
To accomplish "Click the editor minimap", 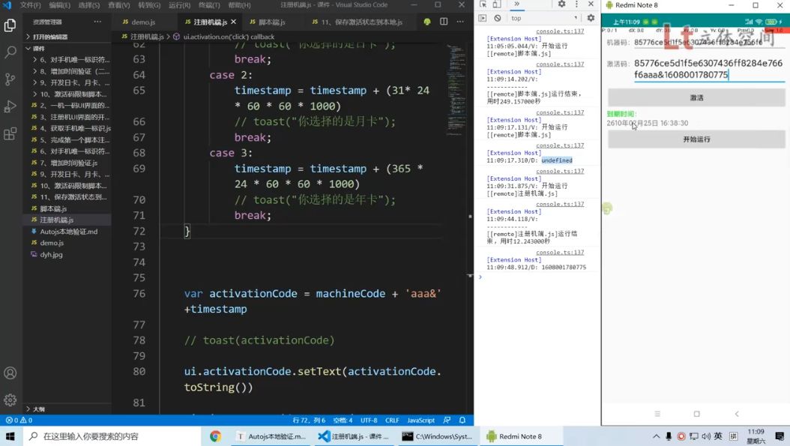I will click(456, 90).
